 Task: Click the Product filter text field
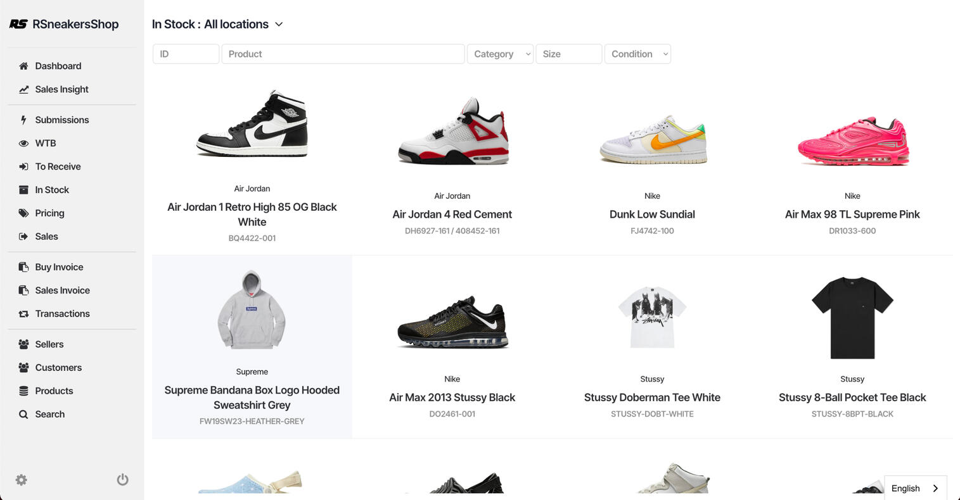pos(343,54)
